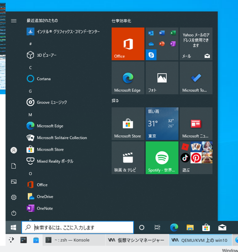Viewport: 238px width, 252px height.
Task: Open Skype from the Office apps tile
Action: 151,55
